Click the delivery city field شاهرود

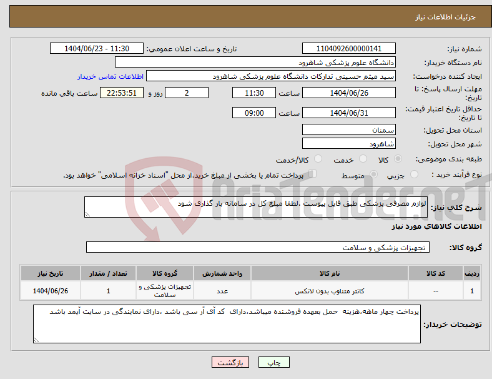(x=349, y=144)
